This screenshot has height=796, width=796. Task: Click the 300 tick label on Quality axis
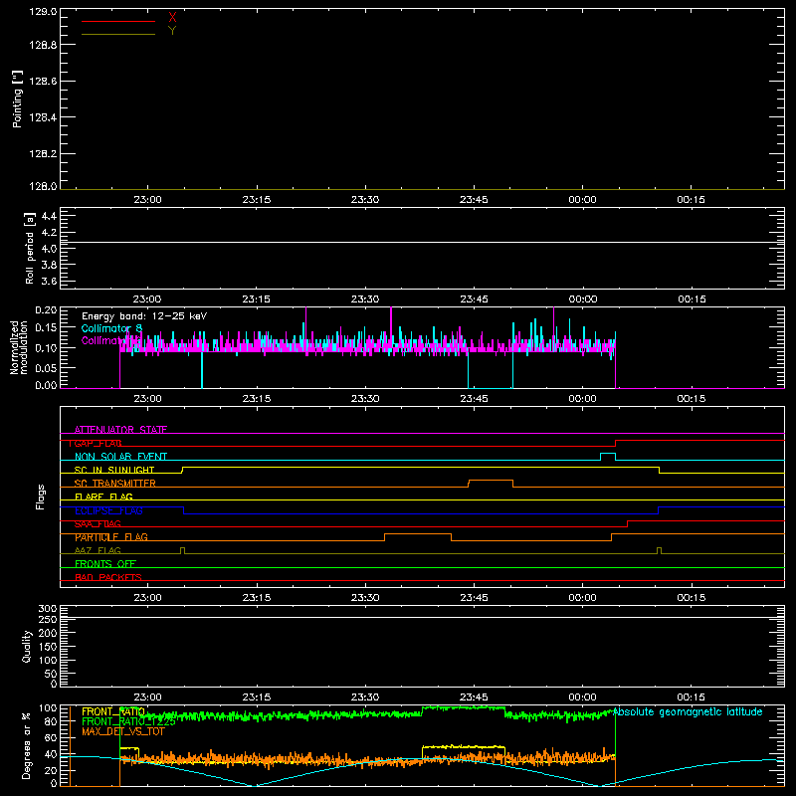pyautogui.click(x=48, y=609)
